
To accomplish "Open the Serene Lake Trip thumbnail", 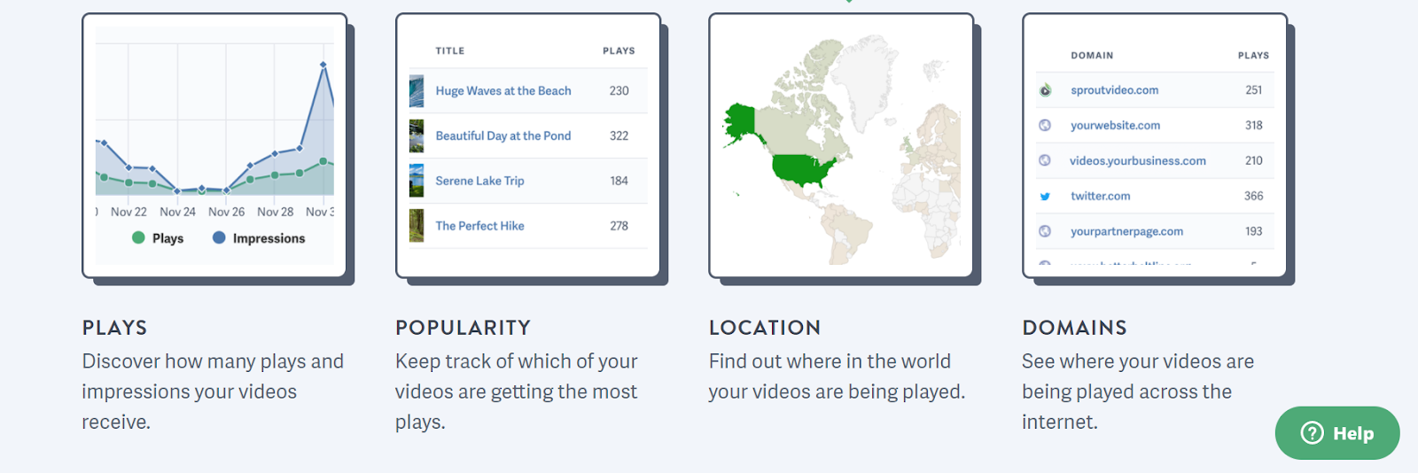I will pos(417,181).
